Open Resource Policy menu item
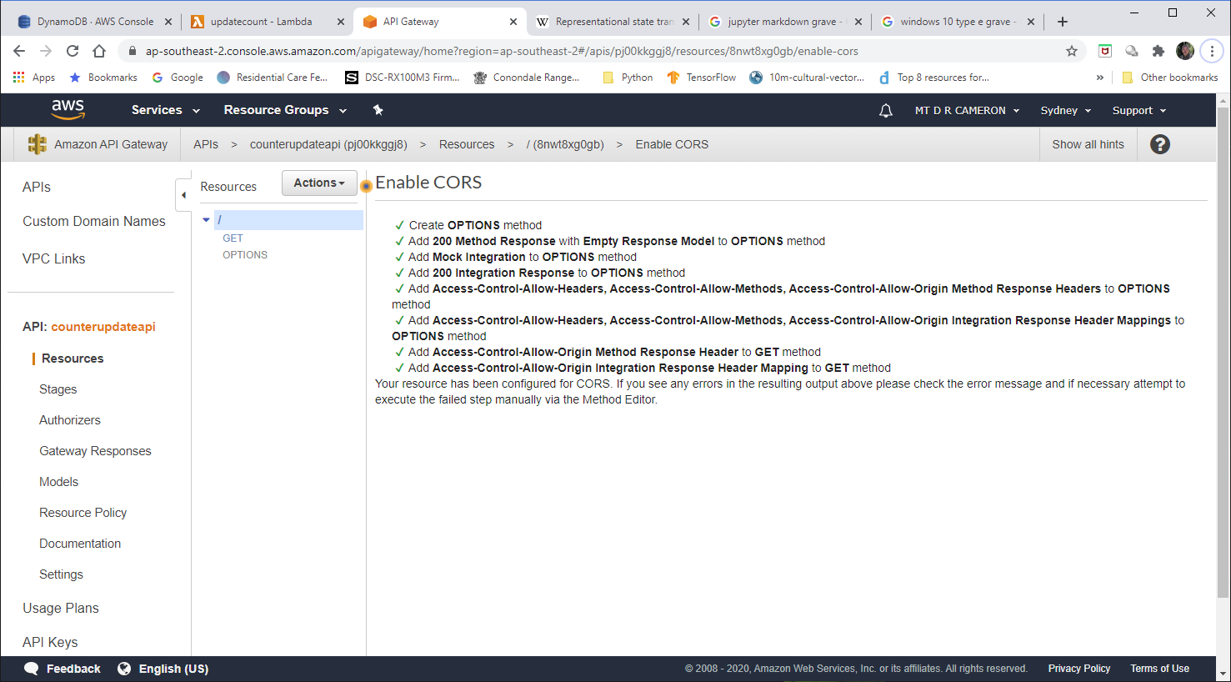 click(83, 513)
